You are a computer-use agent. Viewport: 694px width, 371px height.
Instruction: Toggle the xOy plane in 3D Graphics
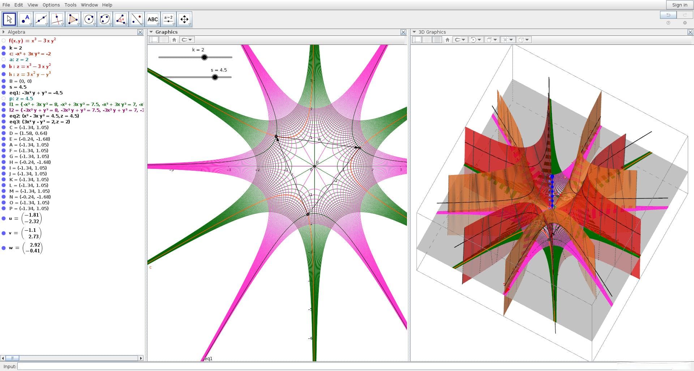point(437,40)
